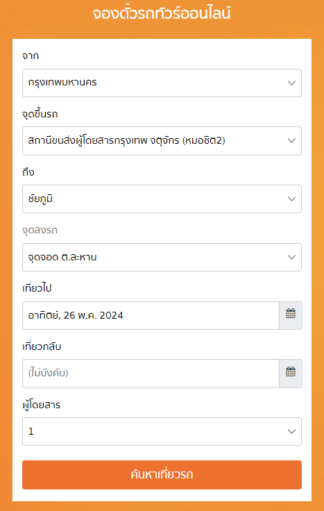
Task: Click the chevron arrow in ถึง dropdown
Action: pyautogui.click(x=291, y=199)
